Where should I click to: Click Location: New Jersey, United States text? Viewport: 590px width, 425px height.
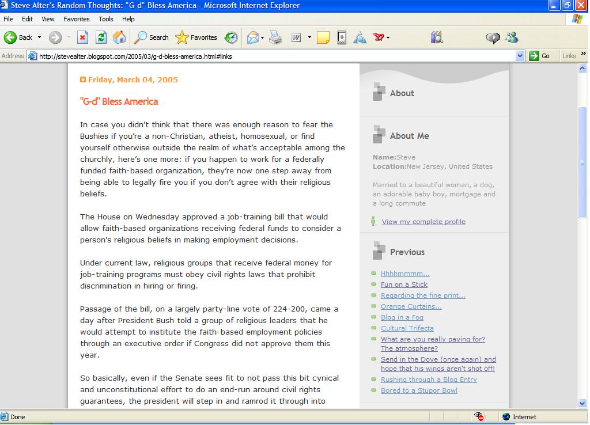point(432,166)
